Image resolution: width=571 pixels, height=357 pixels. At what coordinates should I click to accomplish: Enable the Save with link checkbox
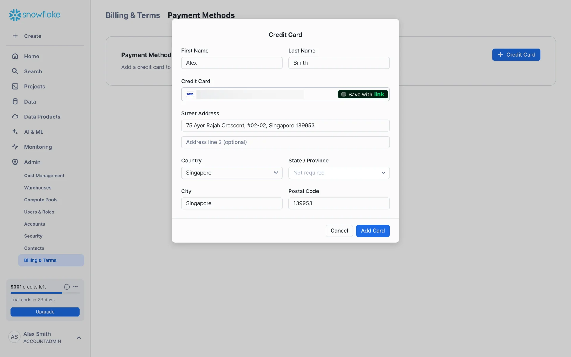[x=343, y=94]
